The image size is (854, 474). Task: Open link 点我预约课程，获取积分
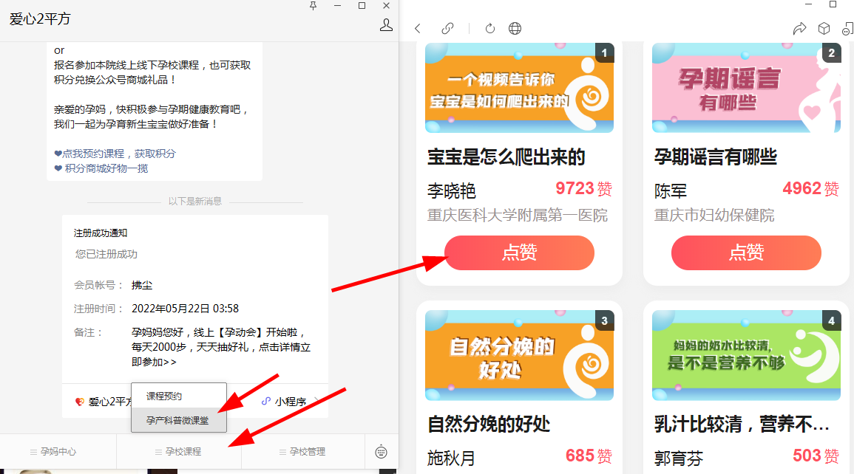pos(115,154)
